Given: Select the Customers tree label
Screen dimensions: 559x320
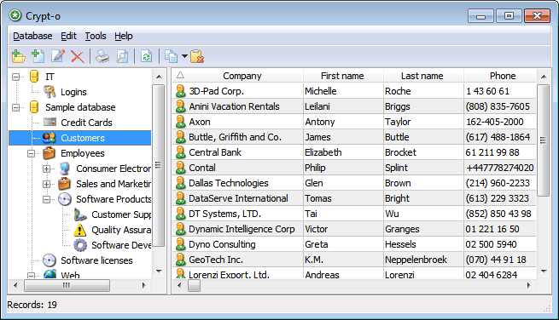Looking at the screenshot, I should click(83, 138).
